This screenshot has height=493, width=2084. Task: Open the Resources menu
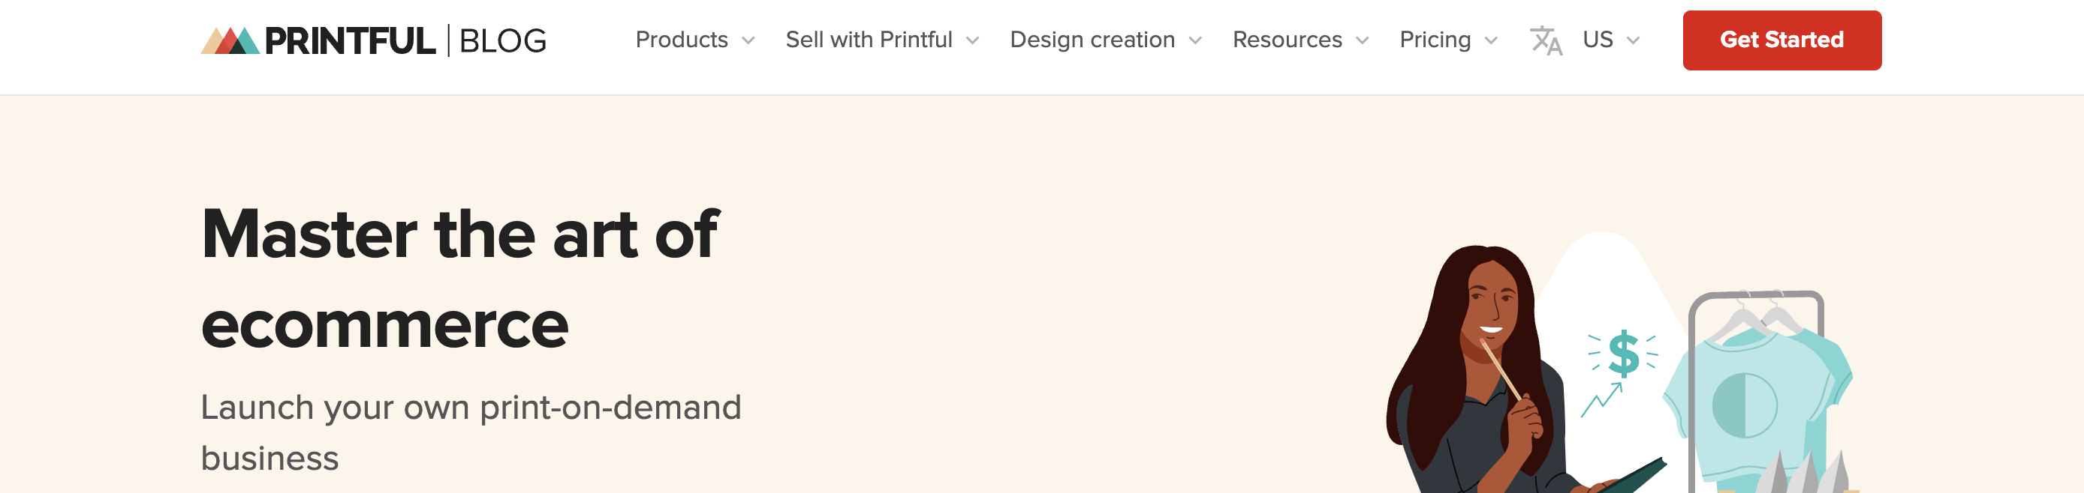click(1287, 40)
